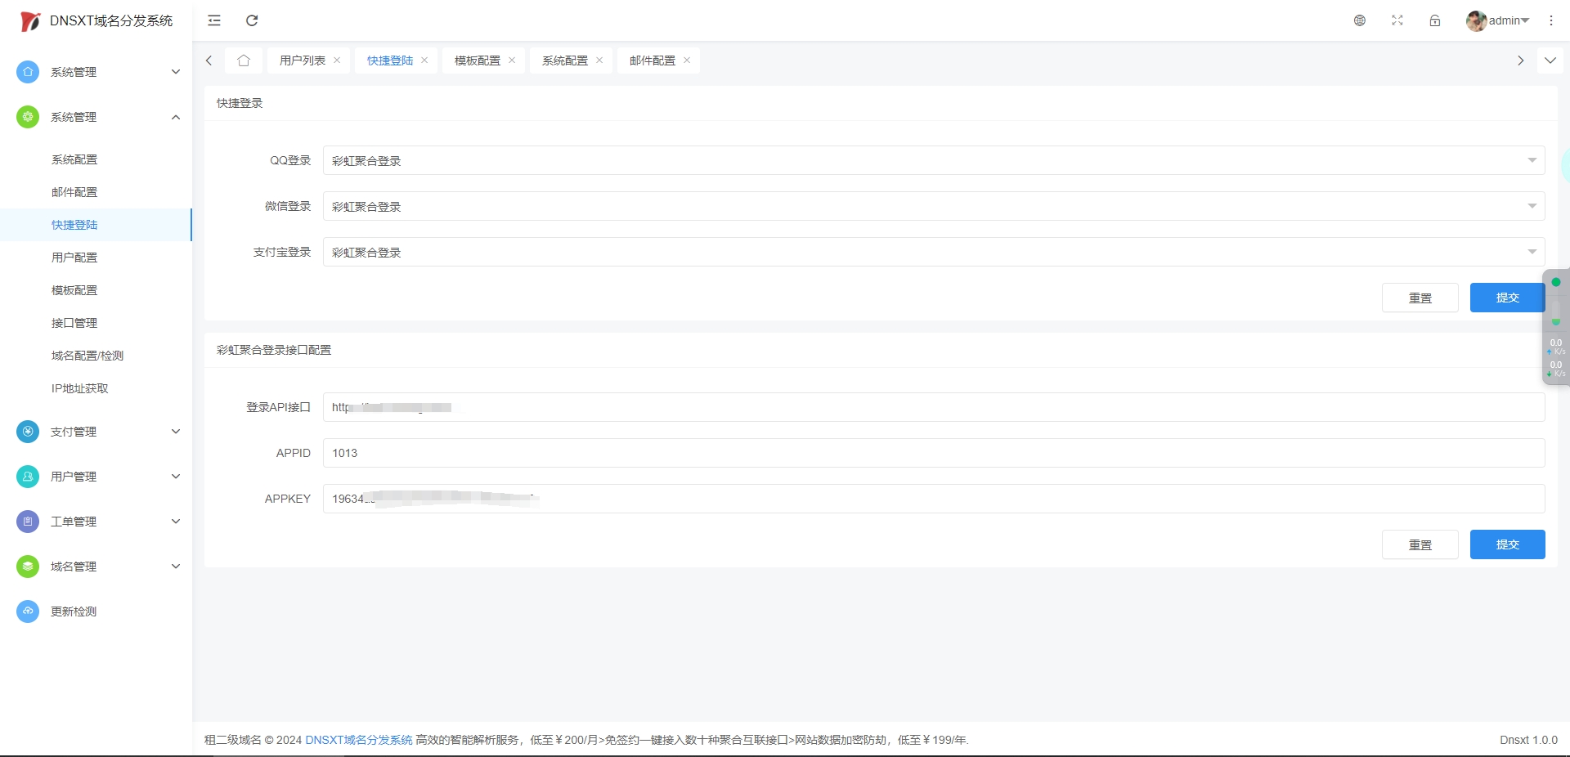The width and height of the screenshot is (1570, 757).
Task: Close the 快捷登陆 tab
Action: [424, 60]
